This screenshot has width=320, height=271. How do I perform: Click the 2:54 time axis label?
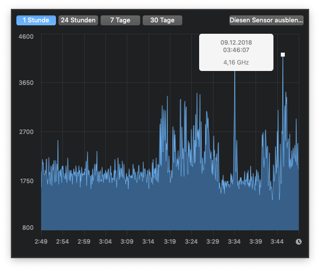pos(62,242)
